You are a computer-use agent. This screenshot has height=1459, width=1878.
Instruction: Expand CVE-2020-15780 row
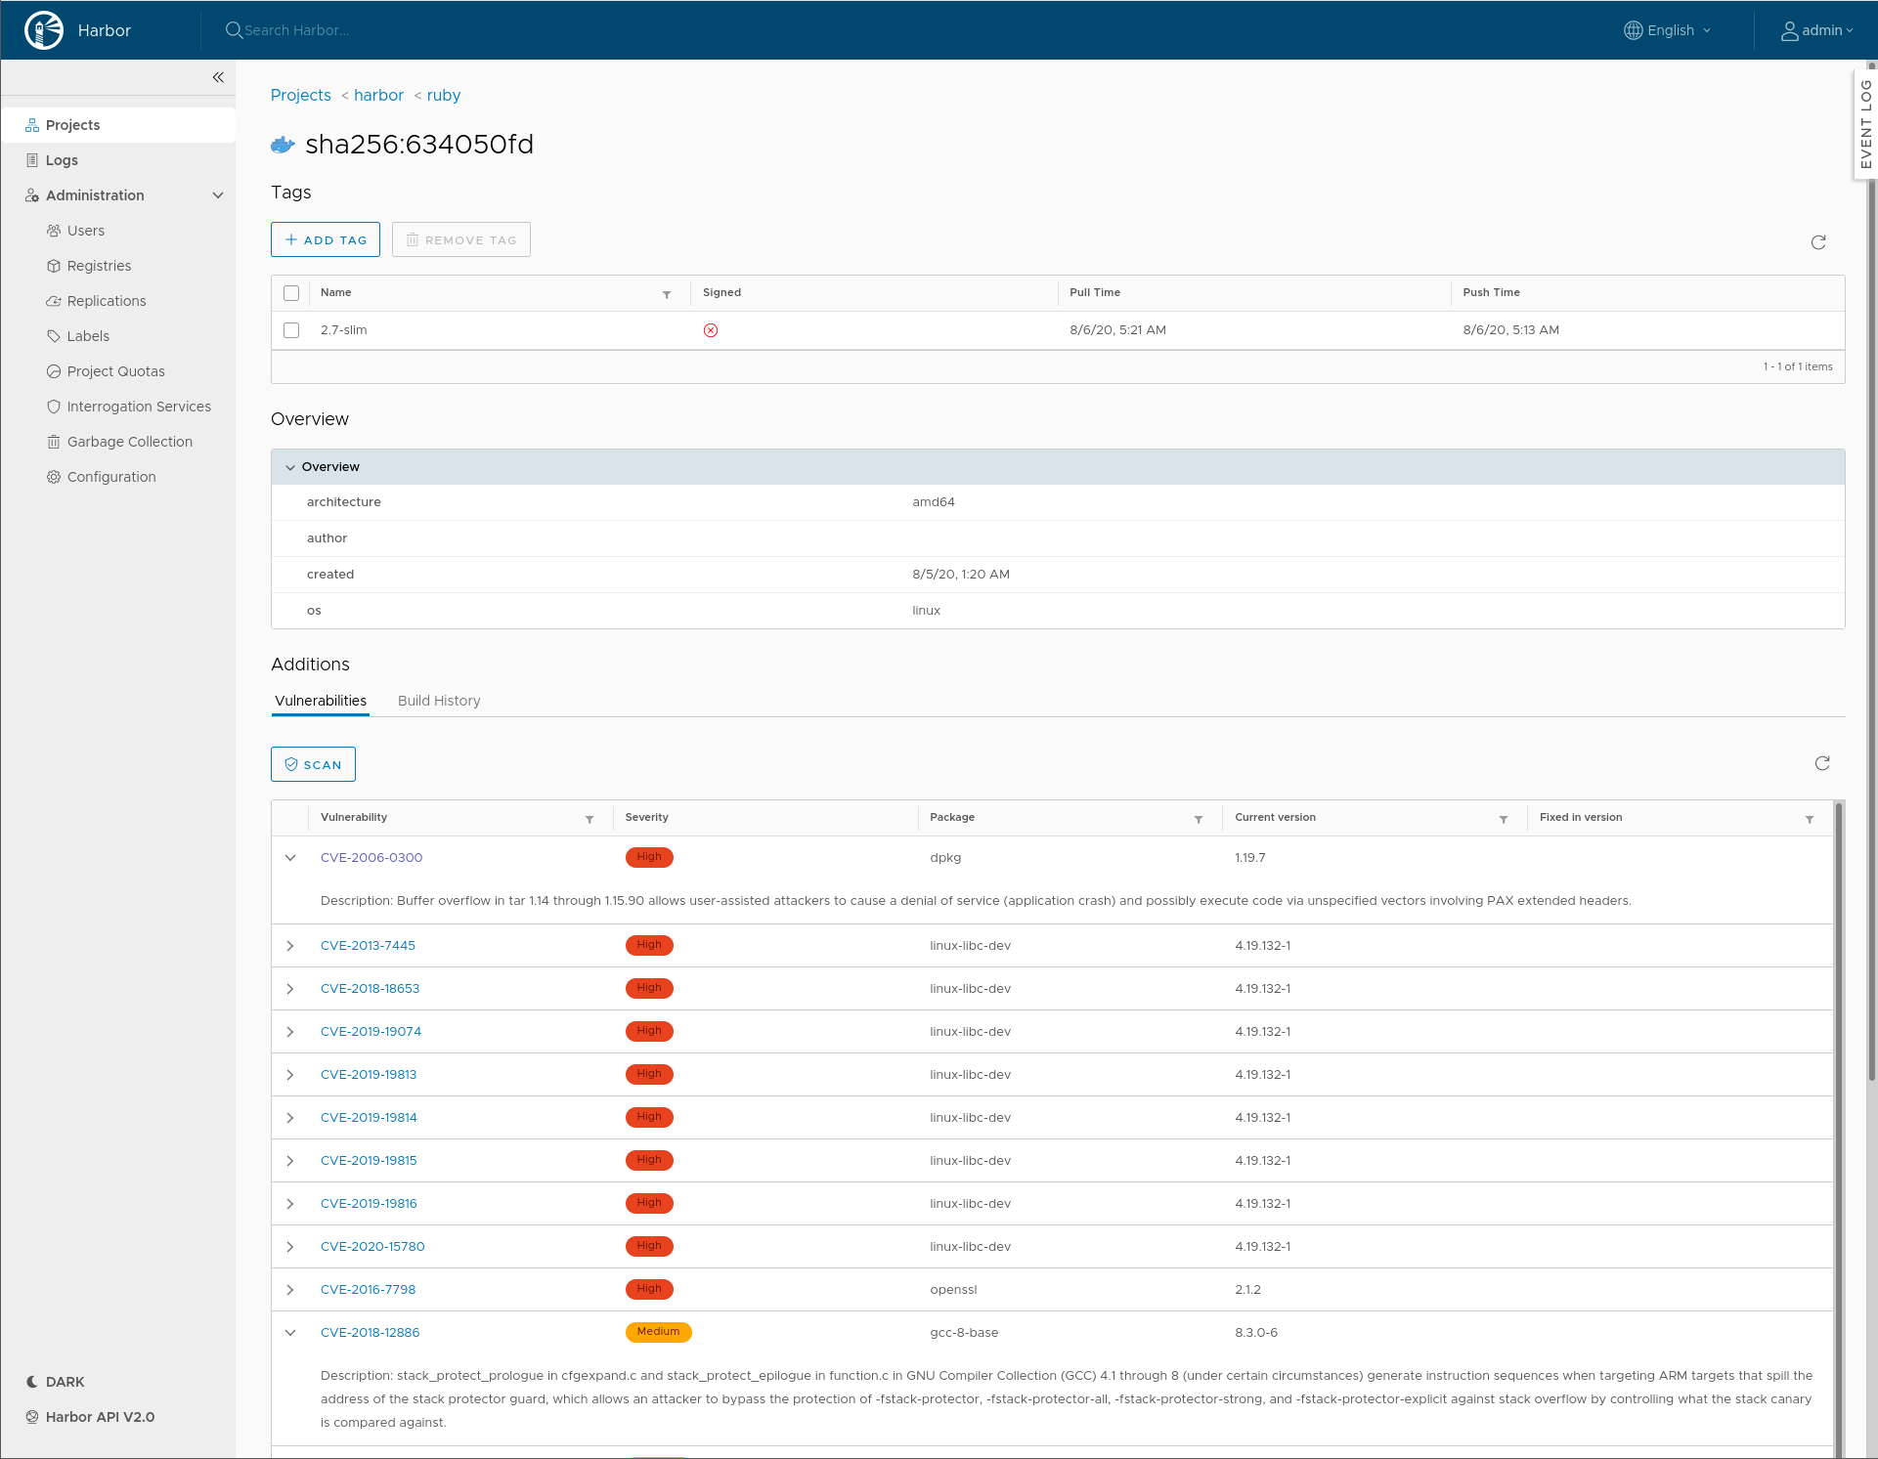pos(290,1247)
